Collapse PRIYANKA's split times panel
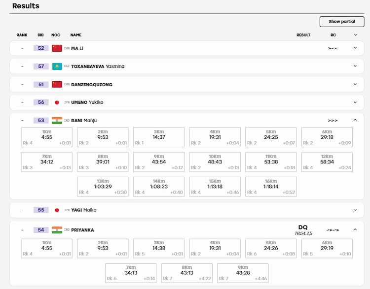This screenshot has height=289, width=370. [x=355, y=229]
